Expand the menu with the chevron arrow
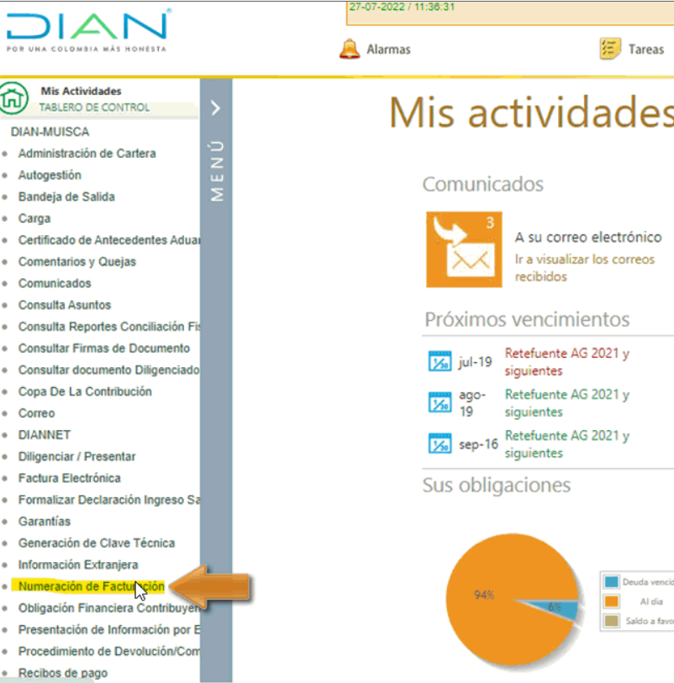Viewport: 674px width, 683px height. click(x=215, y=108)
